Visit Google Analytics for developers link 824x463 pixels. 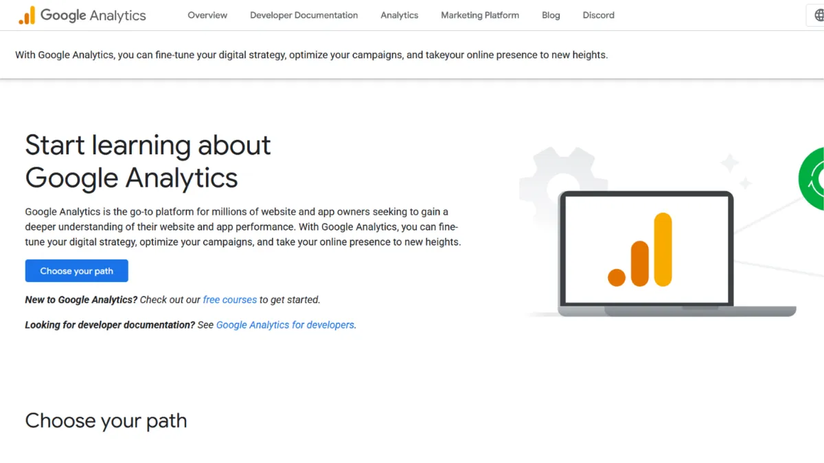[x=285, y=324]
